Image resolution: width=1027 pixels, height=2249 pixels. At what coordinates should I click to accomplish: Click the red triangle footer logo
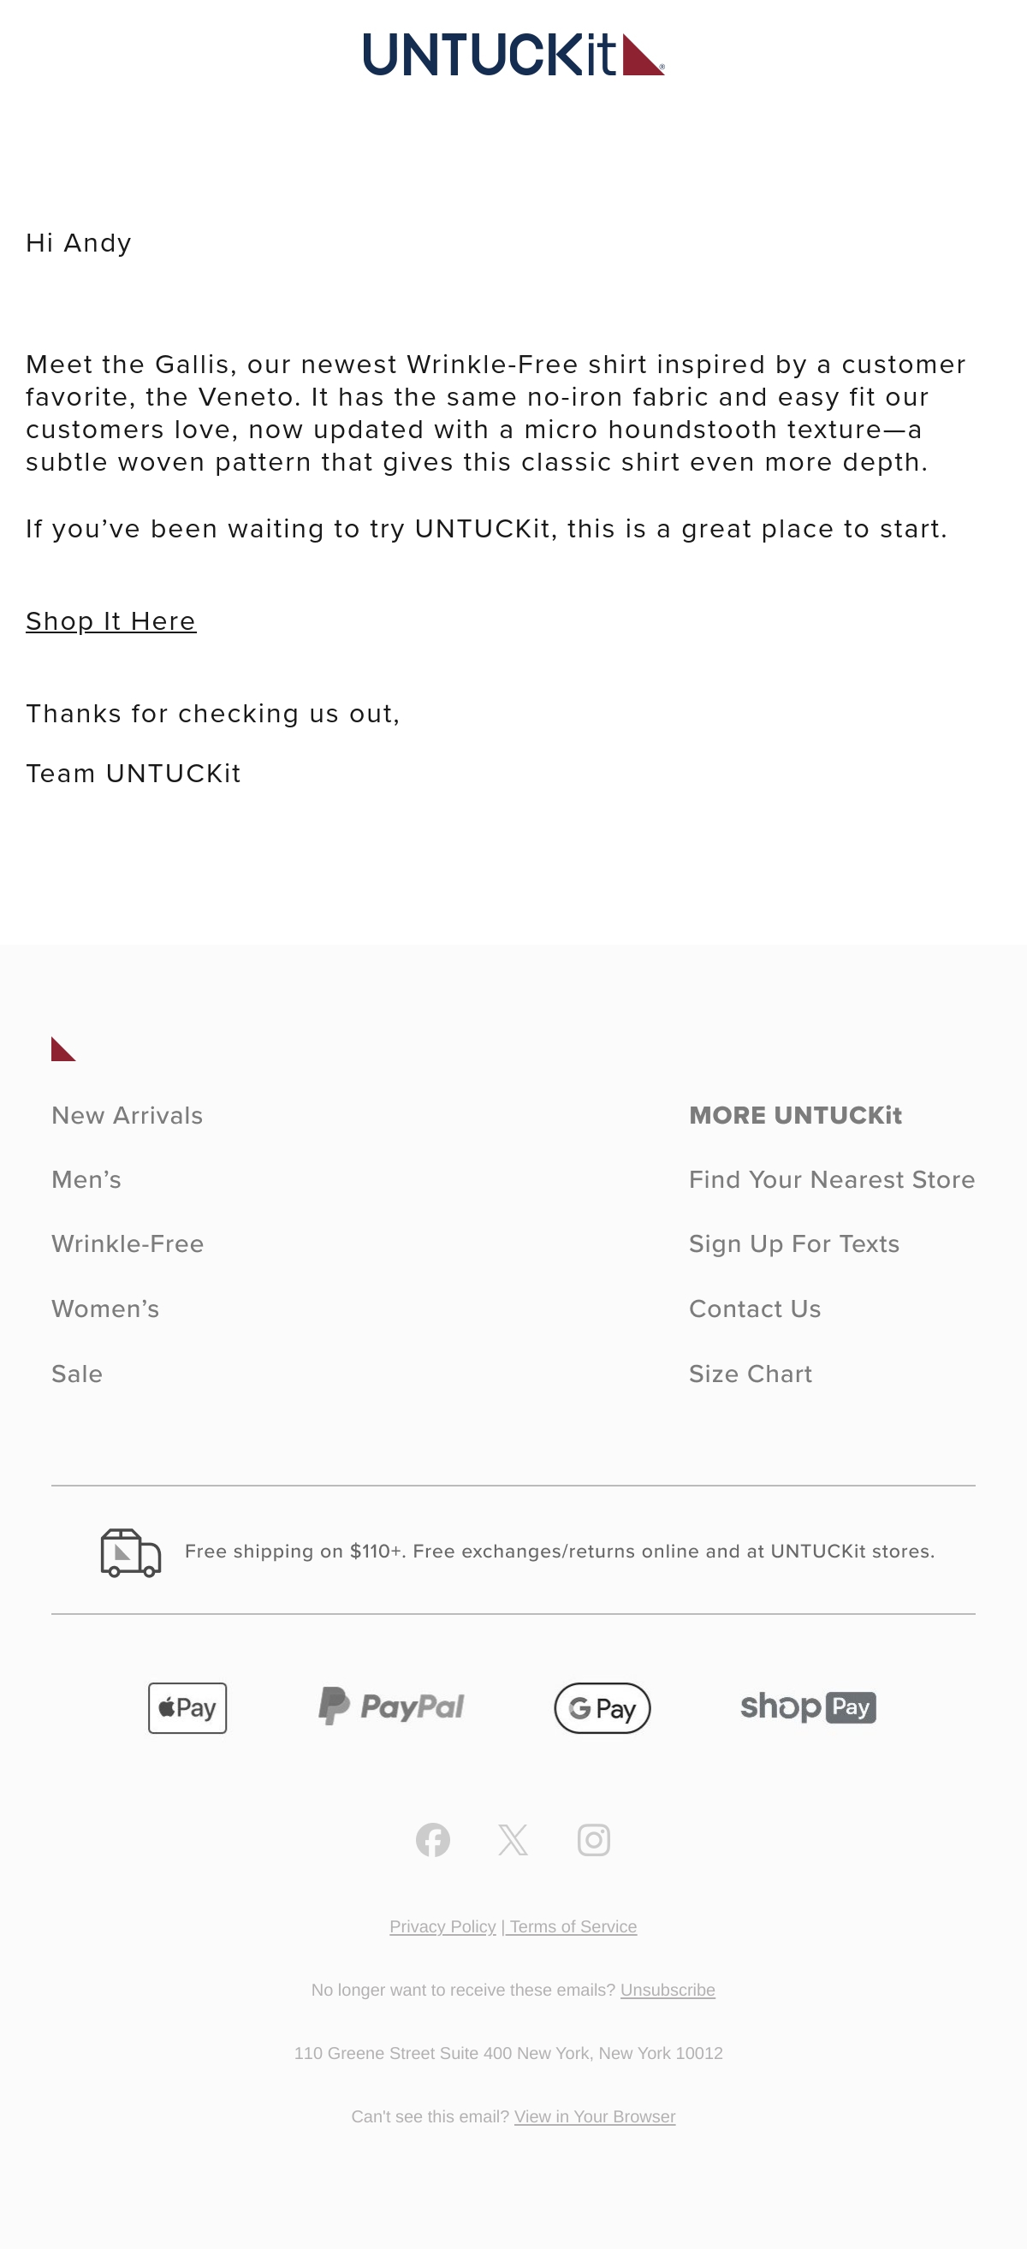pos(63,1048)
